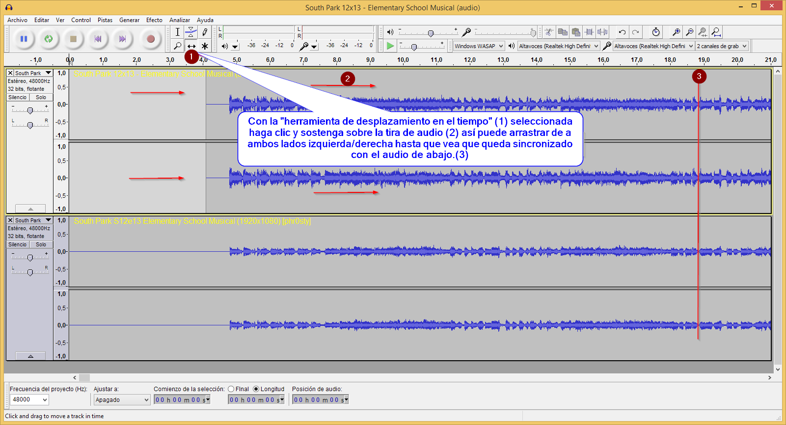Collapse the first track with the bottom arrow

[x=30, y=209]
